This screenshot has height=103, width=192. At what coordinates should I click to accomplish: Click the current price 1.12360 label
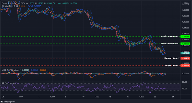point(185,53)
